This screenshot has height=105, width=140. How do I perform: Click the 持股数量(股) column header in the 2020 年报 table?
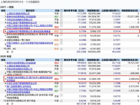pos(93,60)
